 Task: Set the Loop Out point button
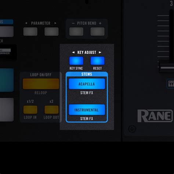[x=51, y=110]
